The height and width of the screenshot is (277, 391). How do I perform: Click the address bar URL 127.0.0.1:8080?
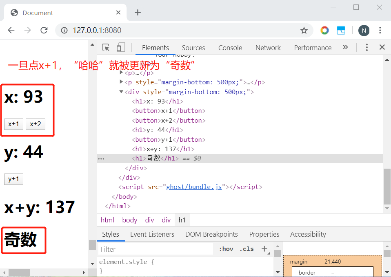coord(97,31)
